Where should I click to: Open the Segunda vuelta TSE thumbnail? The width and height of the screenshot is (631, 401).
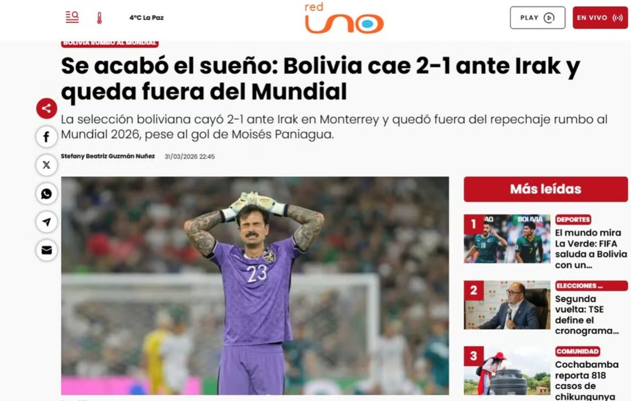click(x=507, y=304)
